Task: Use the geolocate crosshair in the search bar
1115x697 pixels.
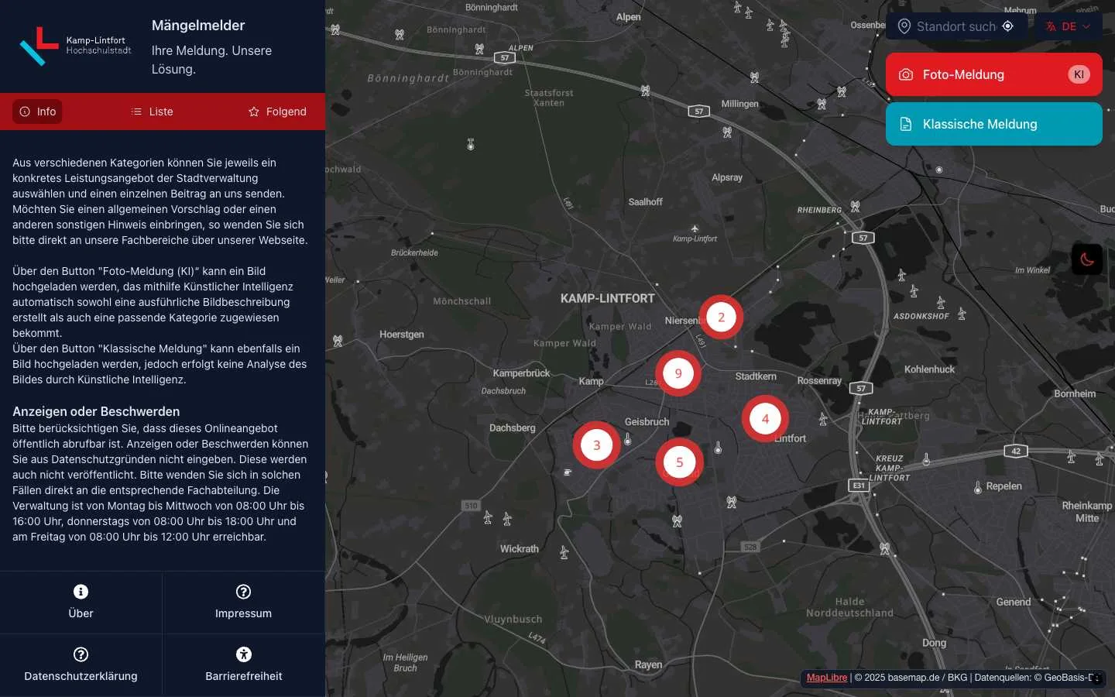Action: coord(1008,26)
